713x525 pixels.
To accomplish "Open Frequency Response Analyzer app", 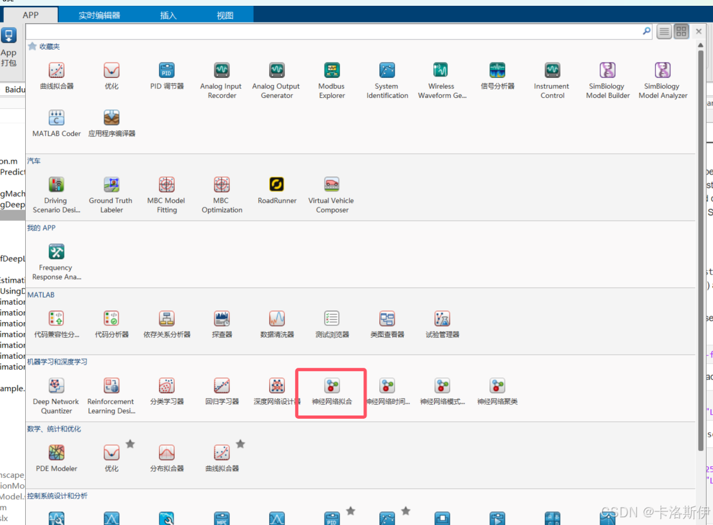I will [57, 262].
